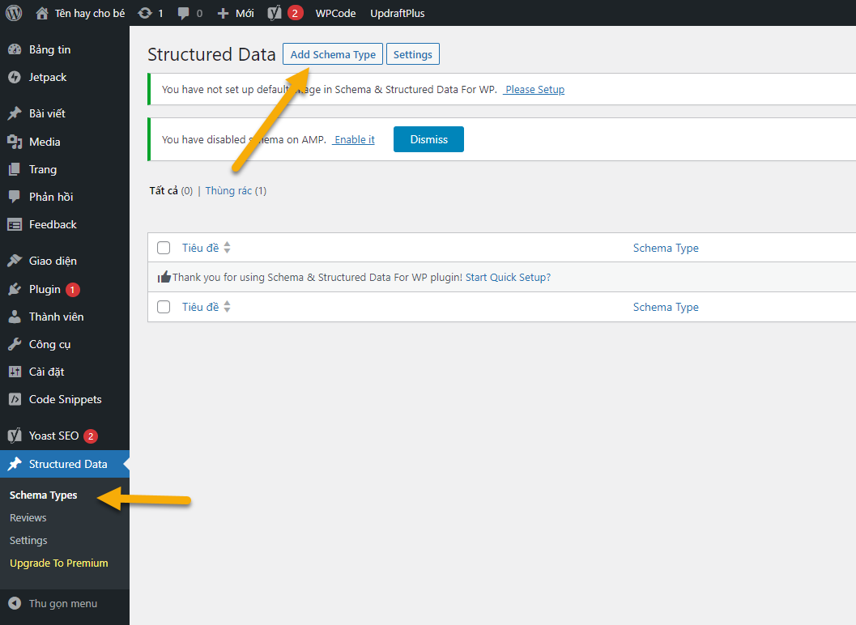Image resolution: width=856 pixels, height=625 pixels.
Task: Collapse the sidebar with Thu gọn menu
Action: (x=62, y=603)
